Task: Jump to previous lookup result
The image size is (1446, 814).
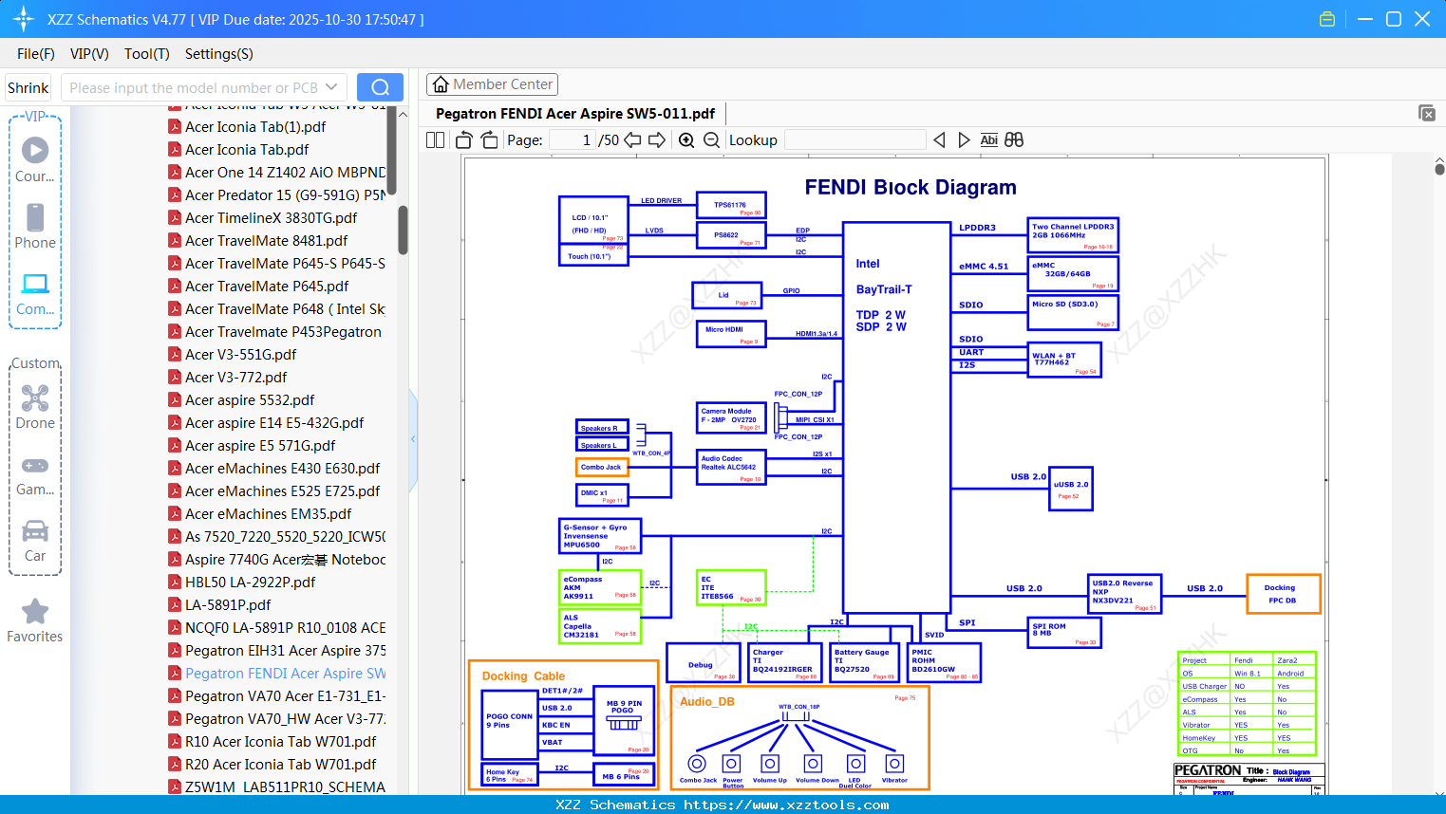Action: tap(939, 140)
